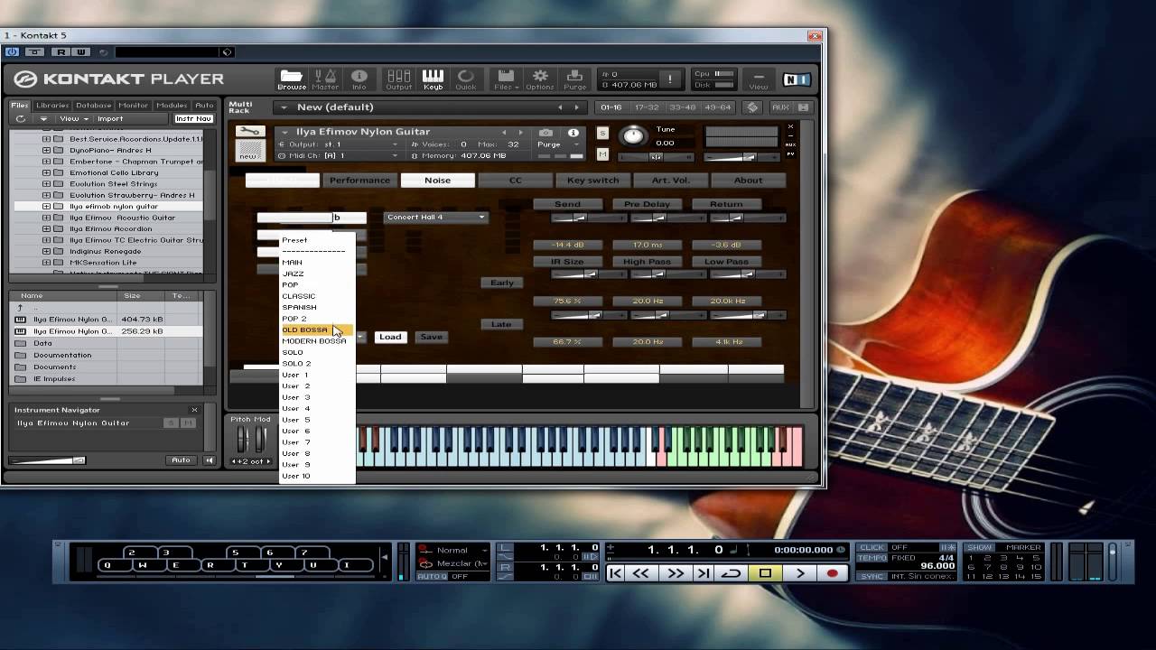The height and width of the screenshot is (650, 1156).
Task: Select MODERN BOSSA preset
Action: [x=314, y=341]
